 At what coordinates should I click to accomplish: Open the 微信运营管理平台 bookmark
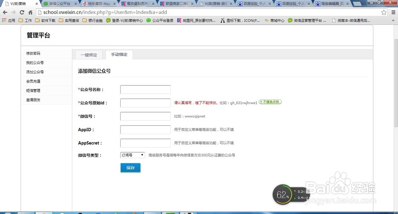pos(307,20)
